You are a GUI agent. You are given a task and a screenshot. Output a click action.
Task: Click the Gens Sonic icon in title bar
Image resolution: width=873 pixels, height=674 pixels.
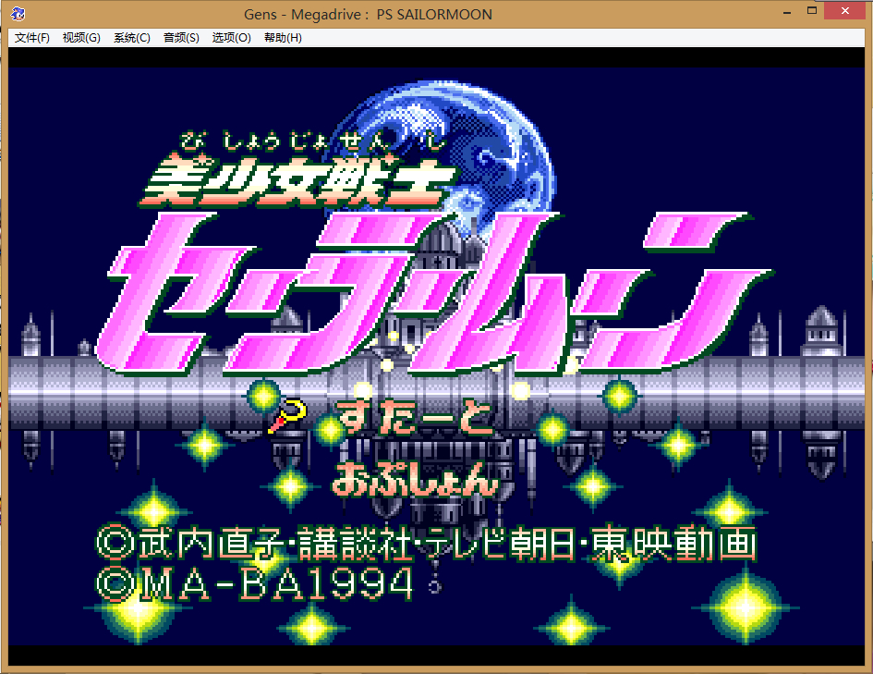(x=18, y=13)
